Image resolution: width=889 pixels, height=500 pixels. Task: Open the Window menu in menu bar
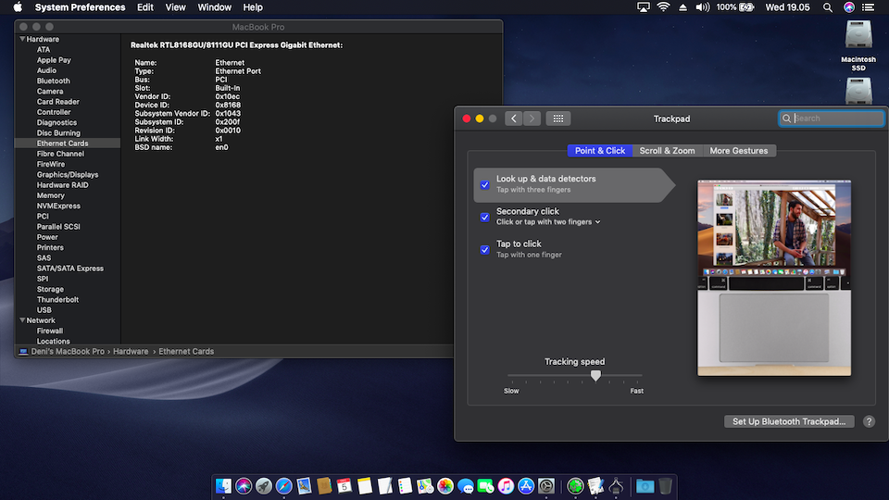coord(215,7)
